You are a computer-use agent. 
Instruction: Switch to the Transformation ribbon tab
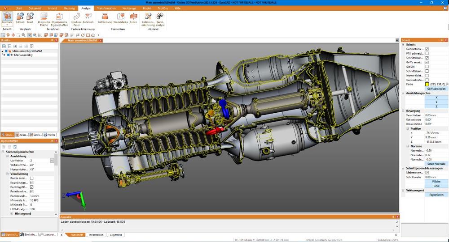(x=106, y=8)
